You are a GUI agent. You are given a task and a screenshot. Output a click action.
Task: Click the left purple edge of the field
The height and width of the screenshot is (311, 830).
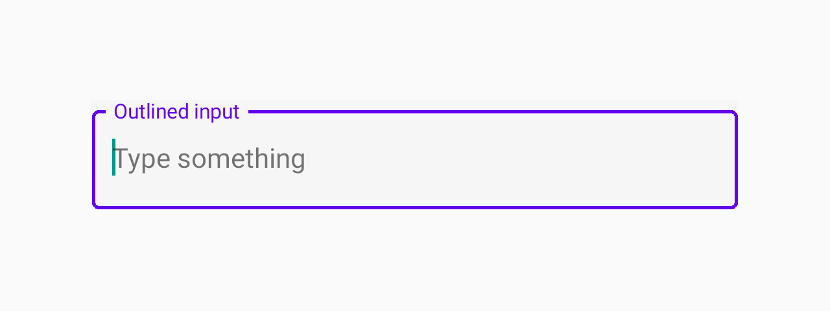point(94,160)
